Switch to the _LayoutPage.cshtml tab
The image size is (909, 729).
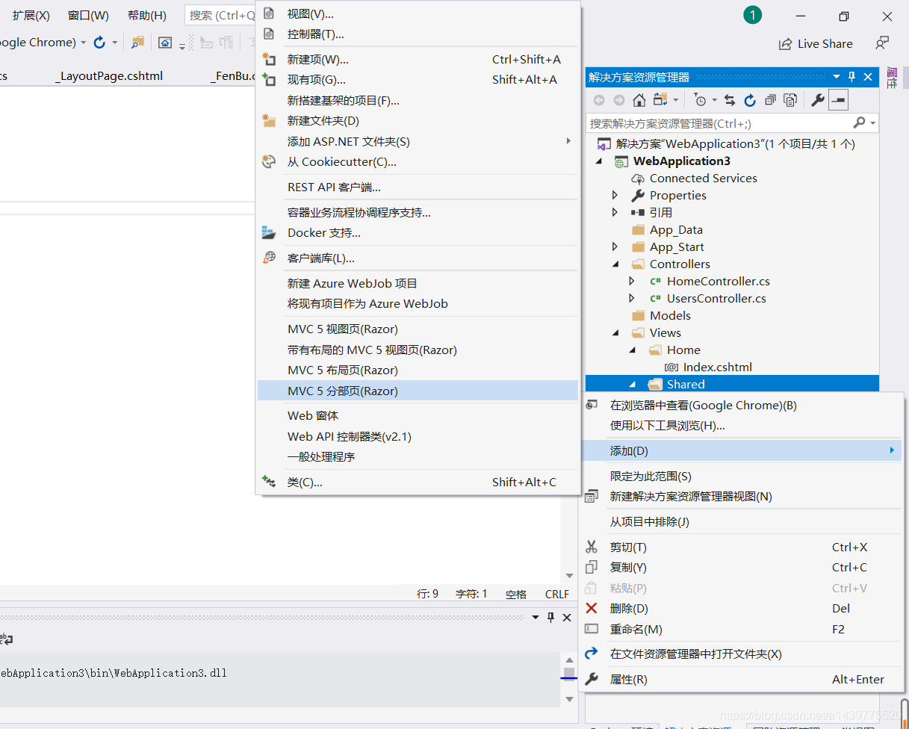point(109,76)
